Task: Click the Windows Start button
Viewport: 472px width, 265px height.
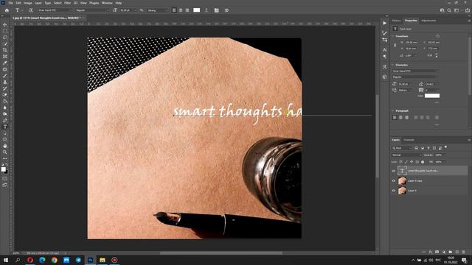Action: point(6,260)
